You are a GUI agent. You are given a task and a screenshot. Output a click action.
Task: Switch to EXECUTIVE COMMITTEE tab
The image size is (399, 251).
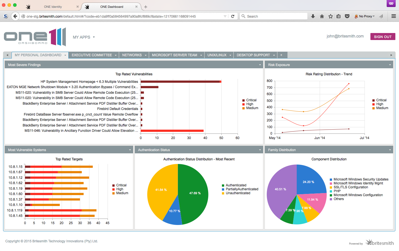pos(92,55)
